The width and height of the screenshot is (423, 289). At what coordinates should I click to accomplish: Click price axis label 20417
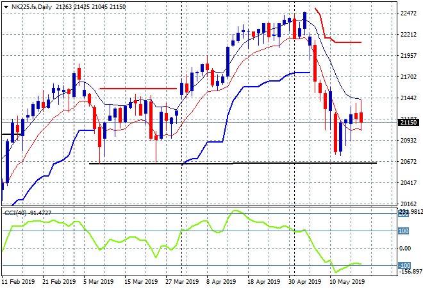pos(408,183)
